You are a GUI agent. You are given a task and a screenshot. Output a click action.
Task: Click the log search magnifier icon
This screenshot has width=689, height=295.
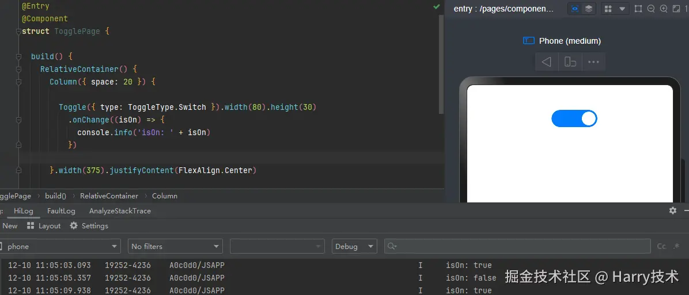392,246
